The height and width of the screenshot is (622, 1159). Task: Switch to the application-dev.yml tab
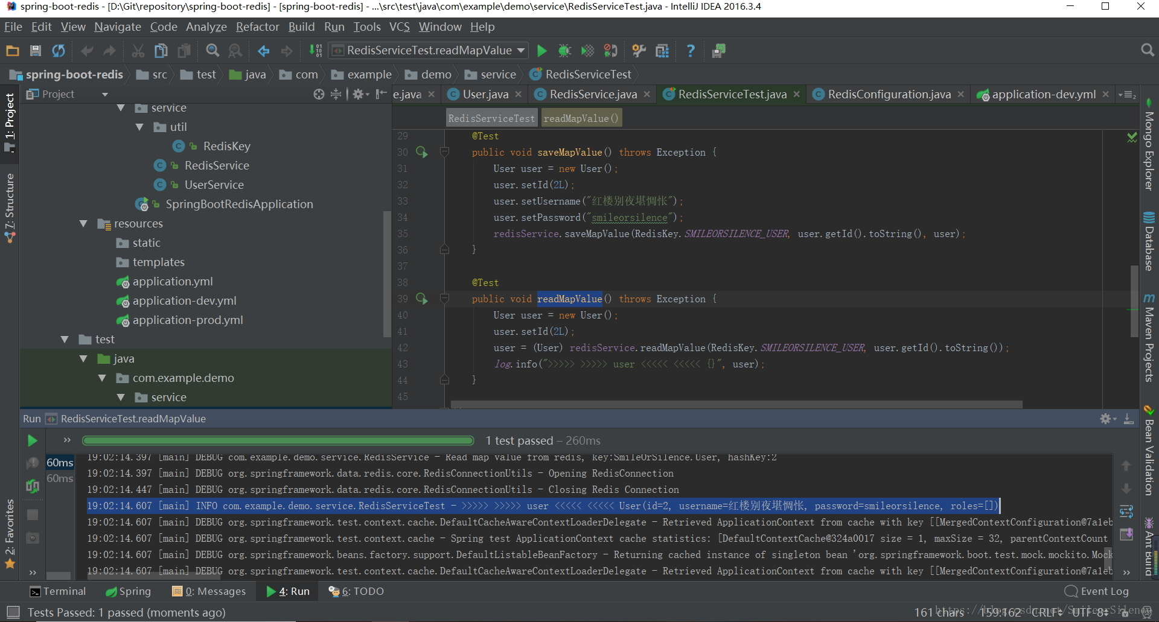(1044, 94)
